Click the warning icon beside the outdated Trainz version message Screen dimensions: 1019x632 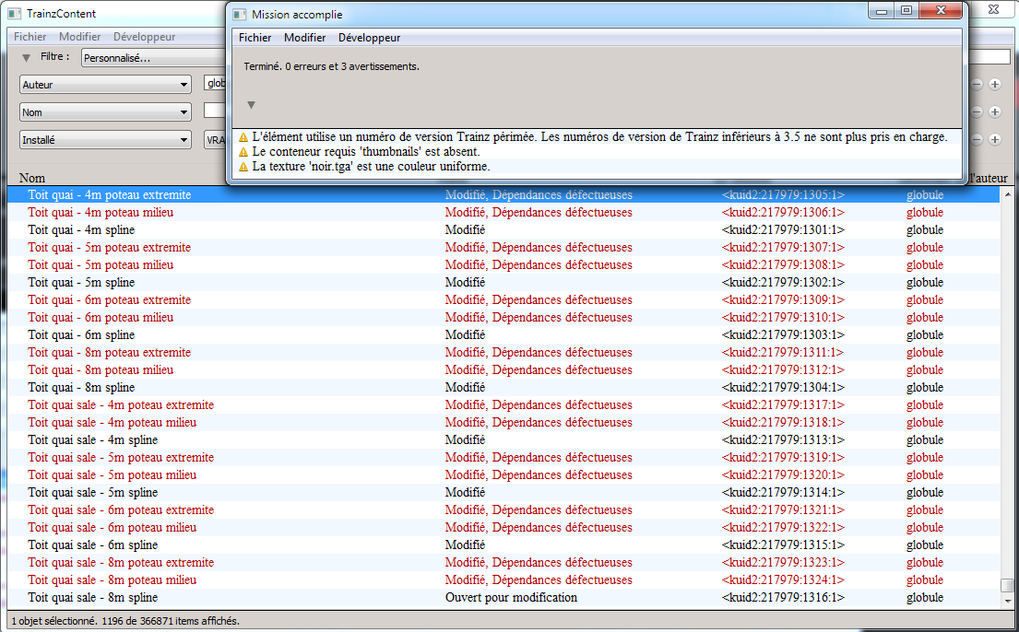(243, 137)
